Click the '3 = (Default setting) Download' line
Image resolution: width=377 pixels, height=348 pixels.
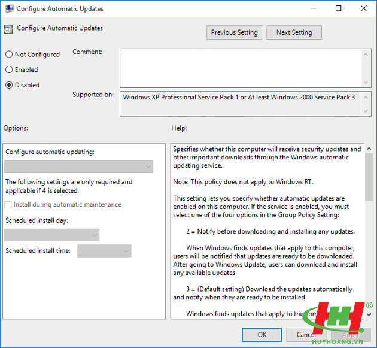tap(263, 293)
